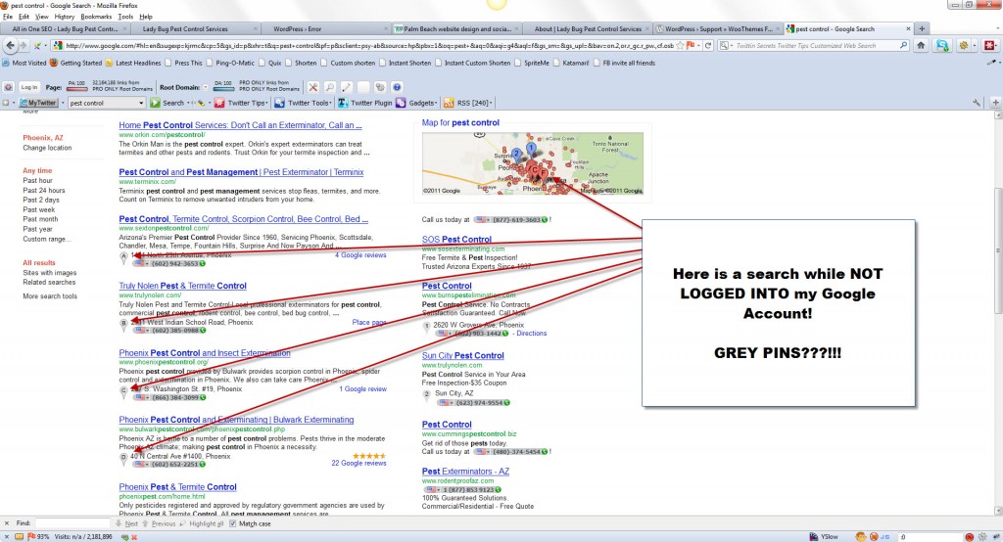Open Sun City Pest Control ad link

click(463, 355)
